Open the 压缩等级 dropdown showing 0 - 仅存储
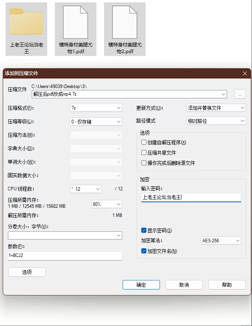The image size is (252, 326). point(96,122)
